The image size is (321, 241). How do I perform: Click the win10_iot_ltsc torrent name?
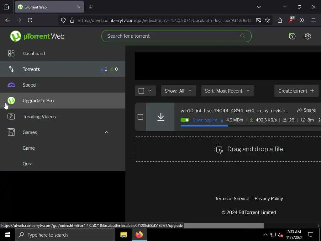pyautogui.click(x=234, y=111)
